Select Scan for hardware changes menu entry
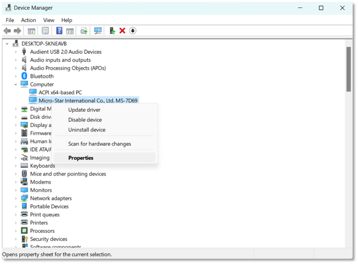The height and width of the screenshot is (264, 358). coord(105,144)
